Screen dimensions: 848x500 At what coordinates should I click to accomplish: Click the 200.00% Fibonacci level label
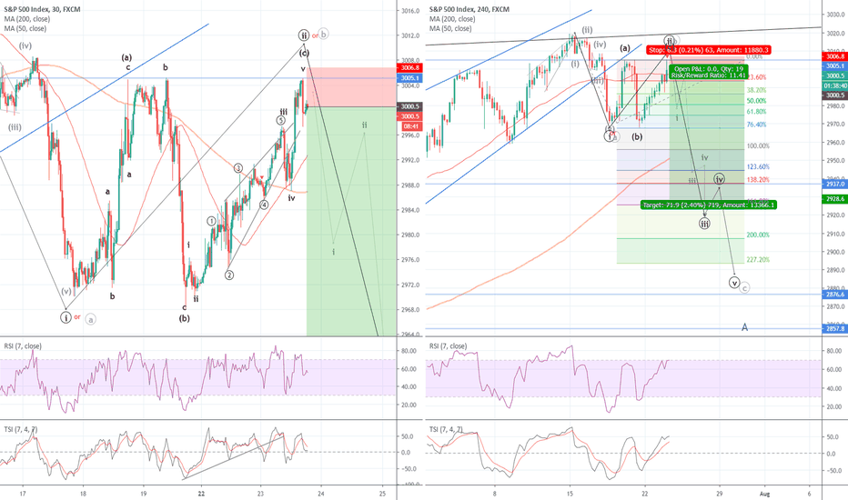point(758,235)
